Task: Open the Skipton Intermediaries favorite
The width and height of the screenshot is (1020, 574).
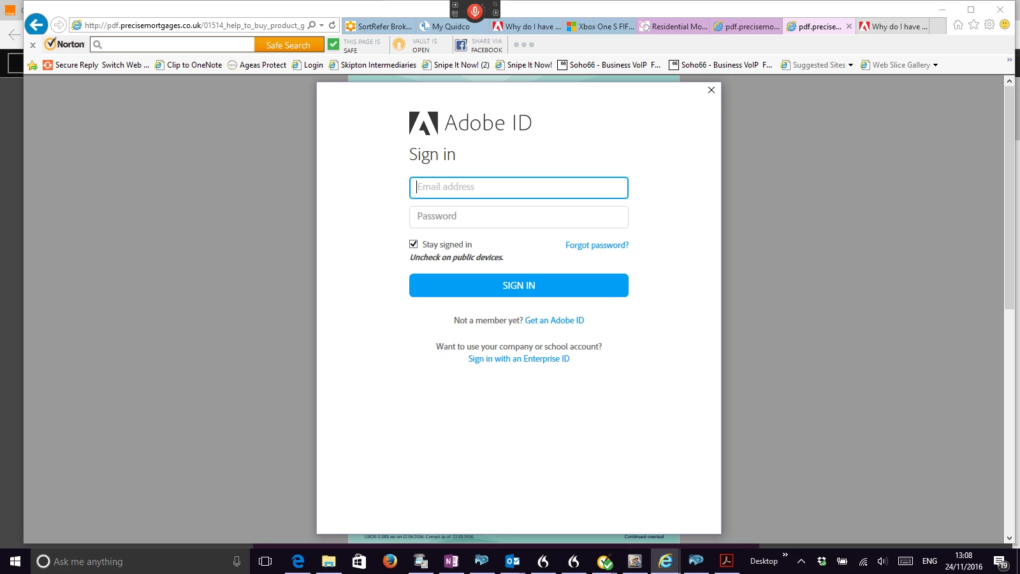Action: pyautogui.click(x=372, y=65)
